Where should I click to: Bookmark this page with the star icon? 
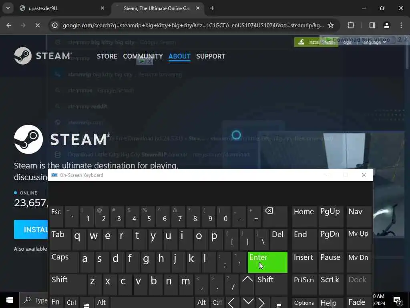click(331, 25)
